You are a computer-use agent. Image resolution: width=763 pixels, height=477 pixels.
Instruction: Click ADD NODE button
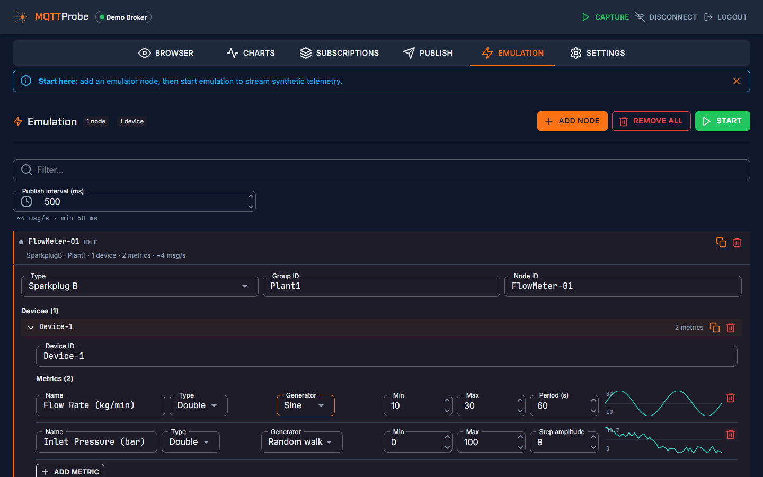(x=572, y=121)
